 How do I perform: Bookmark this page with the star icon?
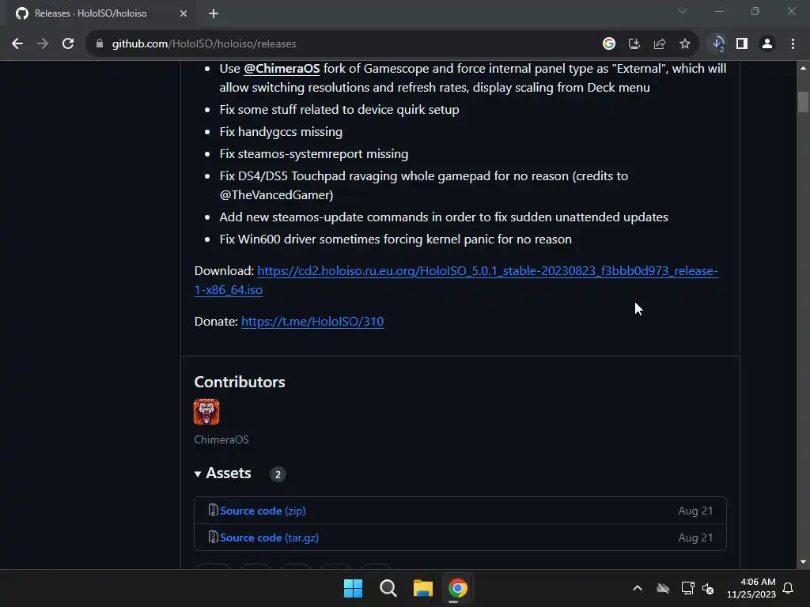click(685, 44)
